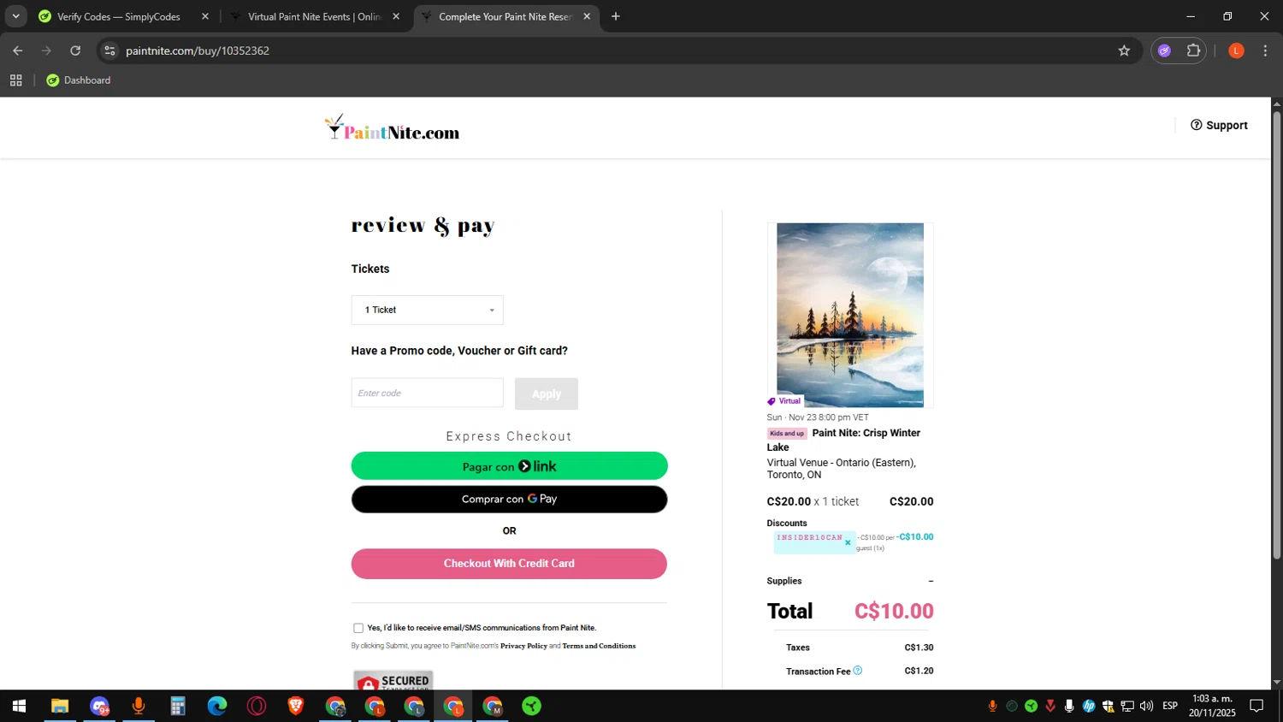Screen dimensions: 1283x722
Task: Close the Verify Codes — SimplyCodes tab
Action: coord(205,16)
